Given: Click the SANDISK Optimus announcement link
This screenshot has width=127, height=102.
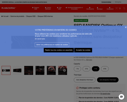Looking at the screenshot, I should [24, 2].
